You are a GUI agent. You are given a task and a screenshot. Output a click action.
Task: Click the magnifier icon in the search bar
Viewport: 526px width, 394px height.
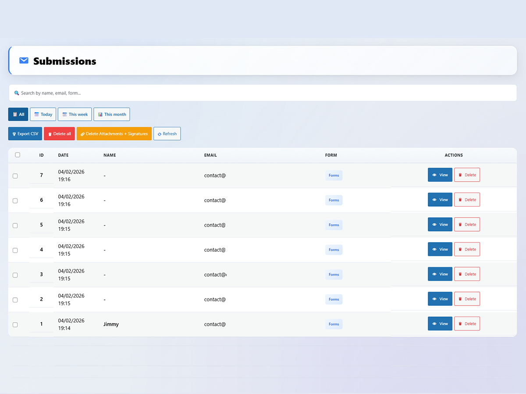[17, 93]
